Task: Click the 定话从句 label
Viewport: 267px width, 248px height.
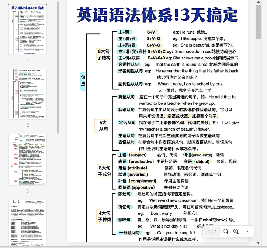Action: pos(127,123)
